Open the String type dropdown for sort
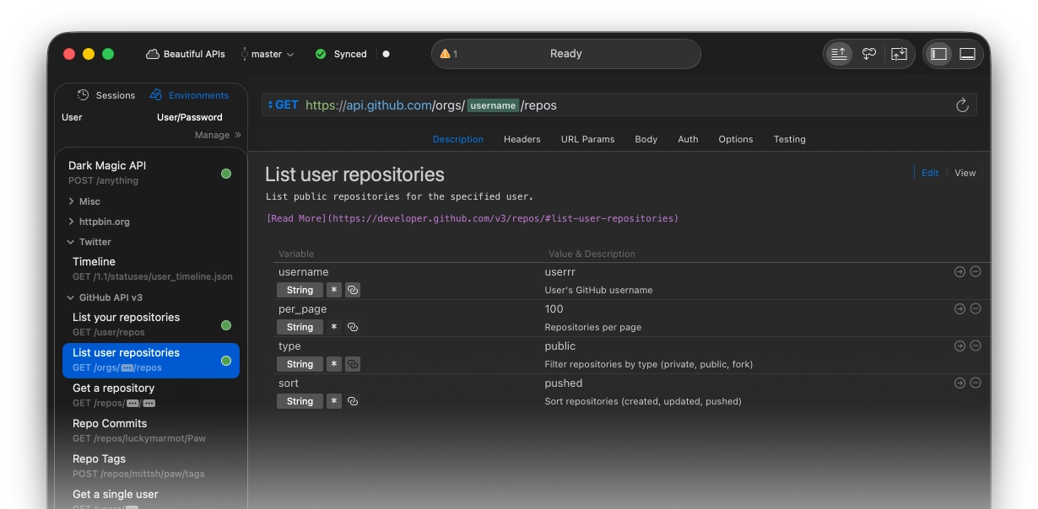Viewport: 1038px width, 509px height. point(300,401)
